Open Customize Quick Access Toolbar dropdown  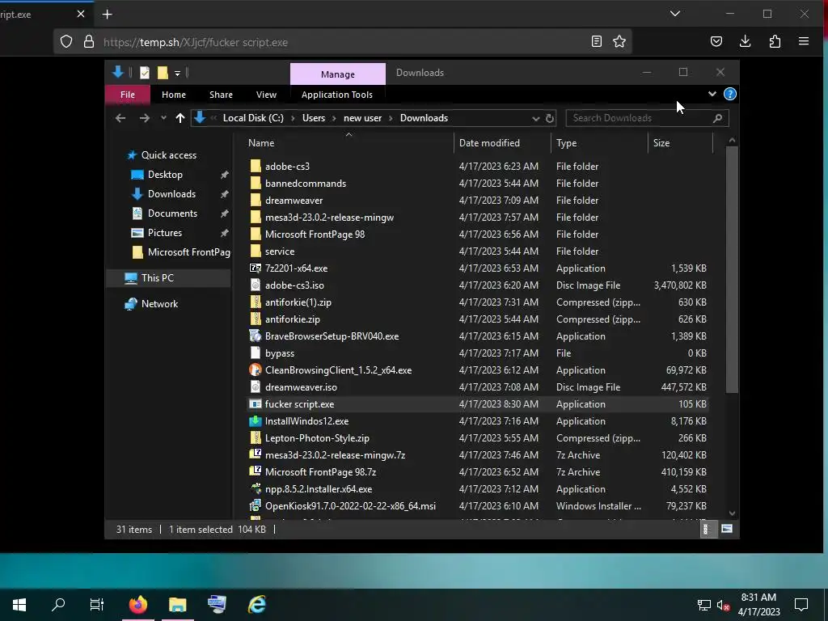[x=177, y=73]
